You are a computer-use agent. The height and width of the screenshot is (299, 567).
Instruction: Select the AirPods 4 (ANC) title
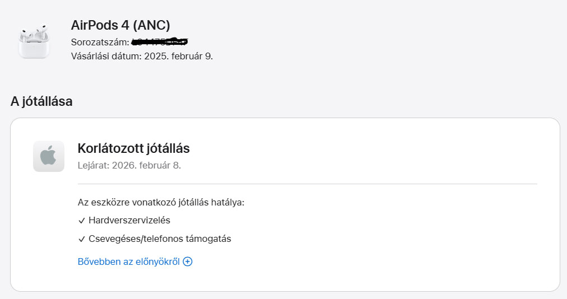pyautogui.click(x=120, y=25)
